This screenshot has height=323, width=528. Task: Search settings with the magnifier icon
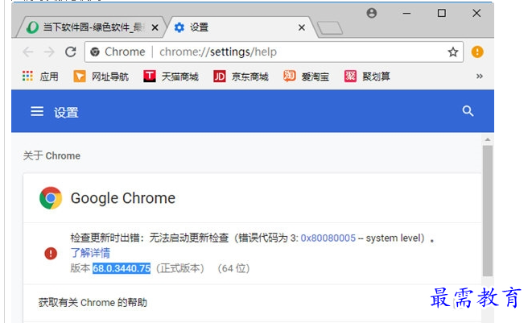468,111
